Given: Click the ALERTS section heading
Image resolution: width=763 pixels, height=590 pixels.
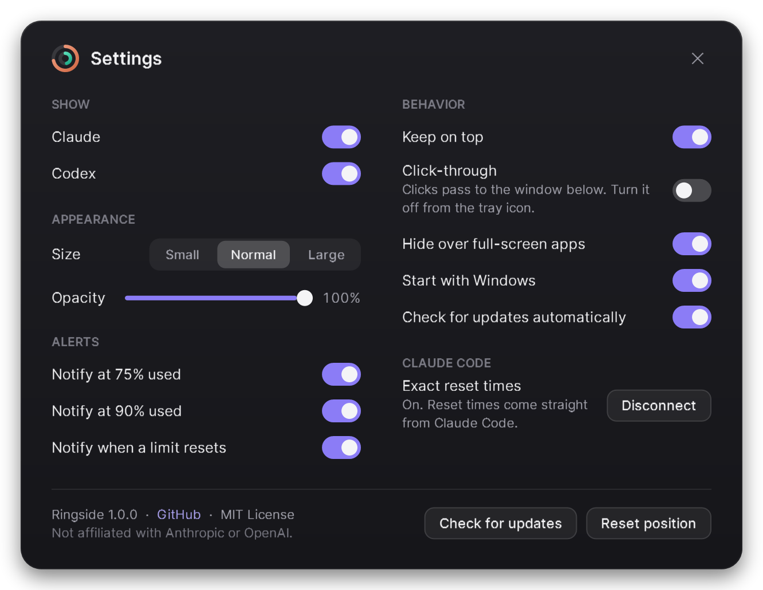Looking at the screenshot, I should pyautogui.click(x=75, y=342).
